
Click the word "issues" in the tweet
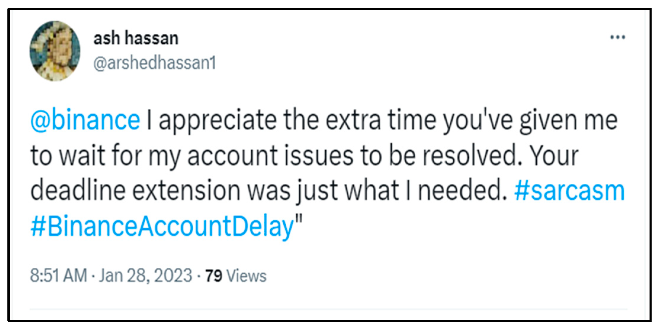click(x=319, y=156)
